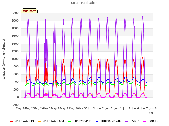Screen dimensions: 169x126
Task: Click the May 31 x-axis date label
Action: (82, 108)
